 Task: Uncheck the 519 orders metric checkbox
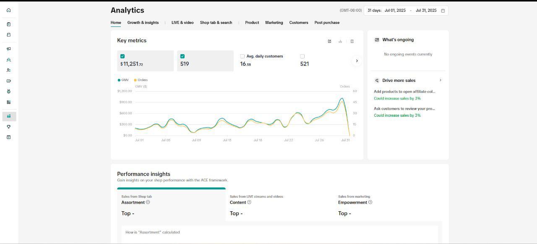pos(182,56)
